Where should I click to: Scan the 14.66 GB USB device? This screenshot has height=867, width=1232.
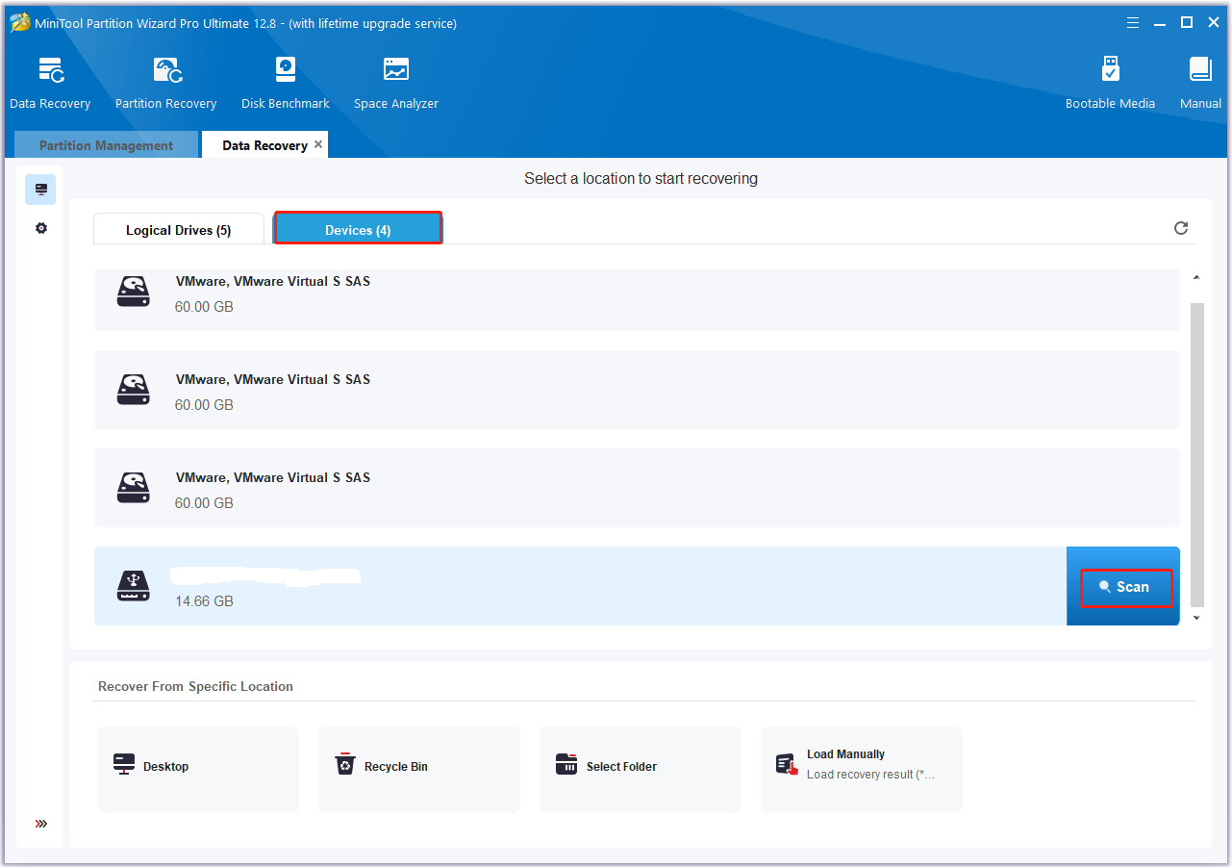point(1123,587)
